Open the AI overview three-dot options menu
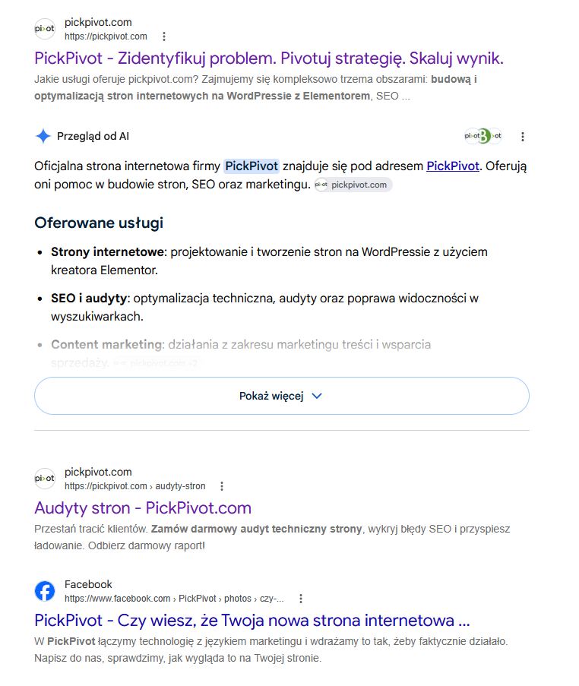Screen dimensions: 579x686 point(523,137)
